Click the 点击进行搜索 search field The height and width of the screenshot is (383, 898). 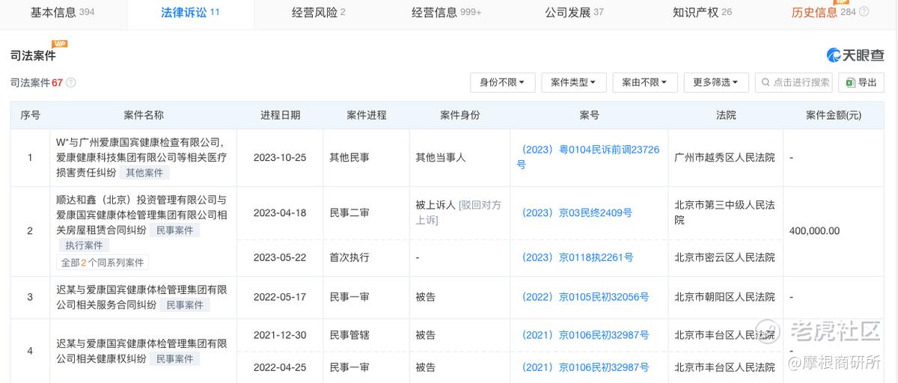[x=794, y=82]
